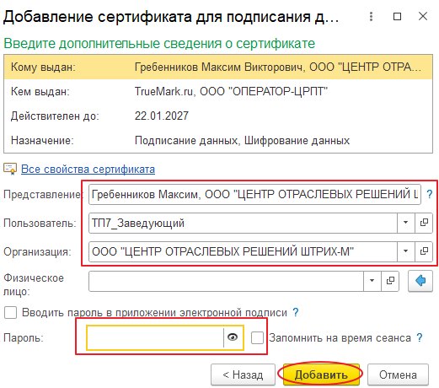Show help for 'Запомнить на время сеанса'
Viewport: 439px width, 388px height.
click(420, 337)
